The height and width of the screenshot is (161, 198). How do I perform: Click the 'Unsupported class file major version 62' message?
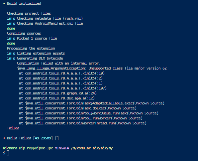(128, 68)
